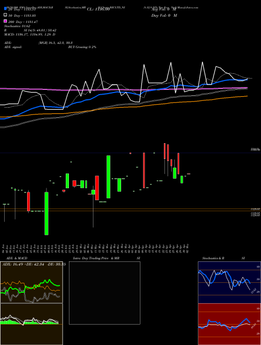261x345 pixels.
Task: Click the magenta 200 Day legend swatch
Action: [x=5, y=21]
